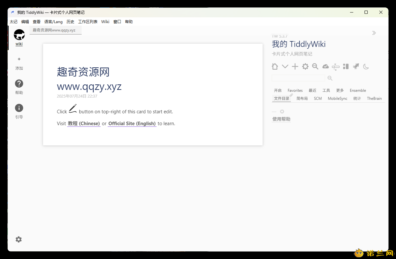
Task: Switch to the 统计 sidebar tab
Action: tap(357, 99)
